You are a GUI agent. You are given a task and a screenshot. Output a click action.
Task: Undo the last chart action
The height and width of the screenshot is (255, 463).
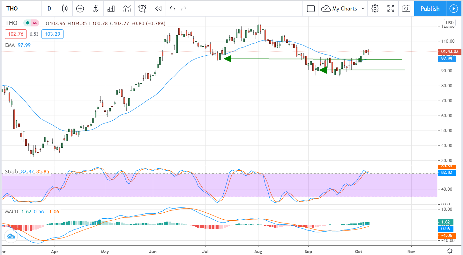pyautogui.click(x=173, y=9)
